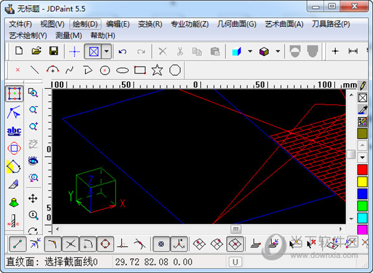
Task: Click the eye view icon in sidebar
Action: pyautogui.click(x=33, y=160)
